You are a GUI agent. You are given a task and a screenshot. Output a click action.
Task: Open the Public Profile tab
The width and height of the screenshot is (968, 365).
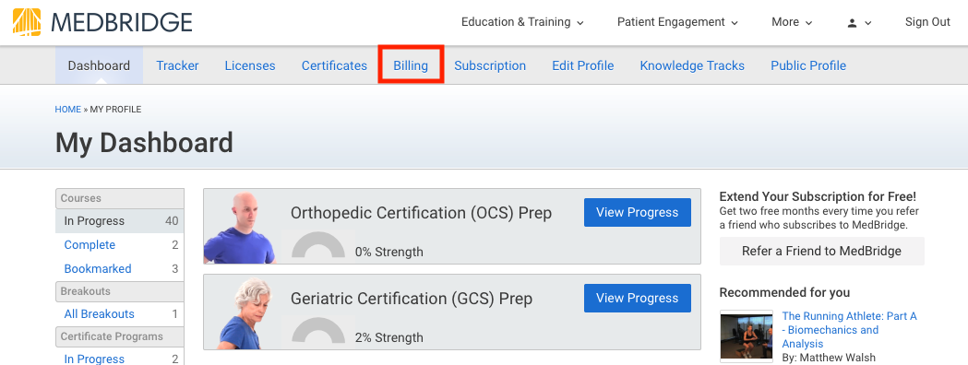808,66
